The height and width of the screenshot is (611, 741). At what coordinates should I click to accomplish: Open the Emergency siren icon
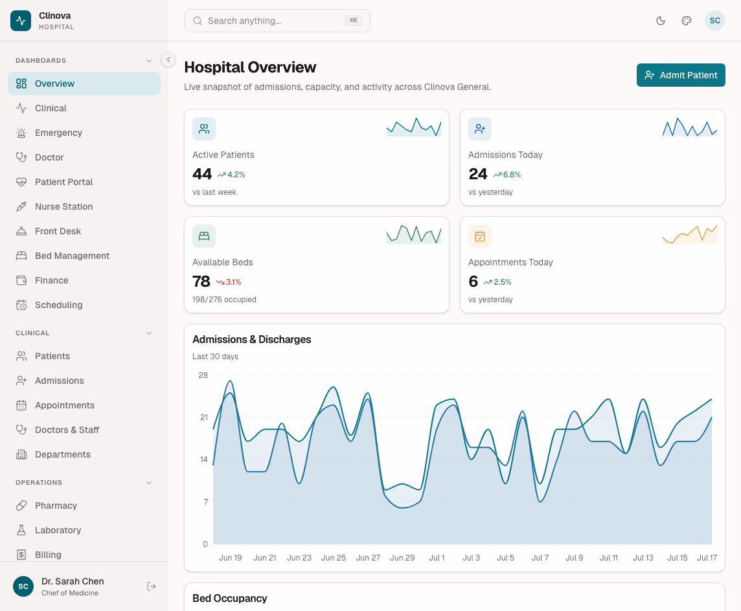pos(21,133)
